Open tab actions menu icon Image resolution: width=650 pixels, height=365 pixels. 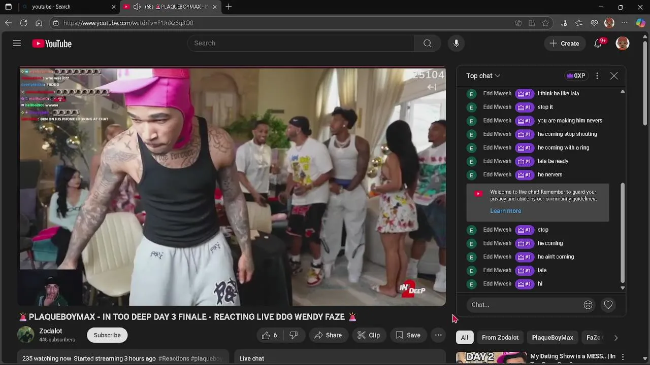[x=8, y=7]
